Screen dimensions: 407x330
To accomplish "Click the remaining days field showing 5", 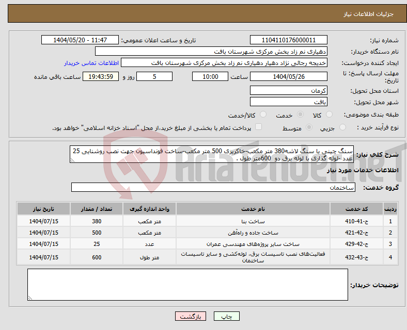I will tap(154, 76).
